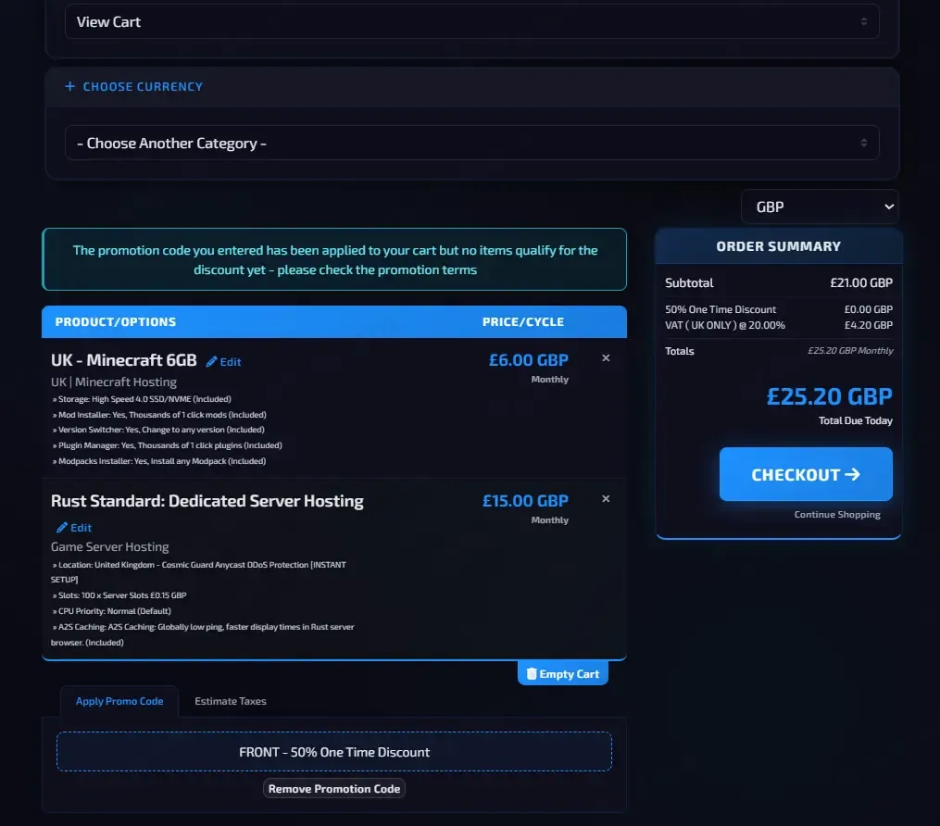Click the Version Switcher option line
Screen dimensions: 940x826
158,430
